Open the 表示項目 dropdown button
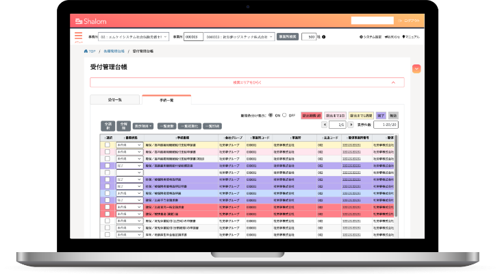The height and width of the screenshot is (274, 500). (x=143, y=126)
